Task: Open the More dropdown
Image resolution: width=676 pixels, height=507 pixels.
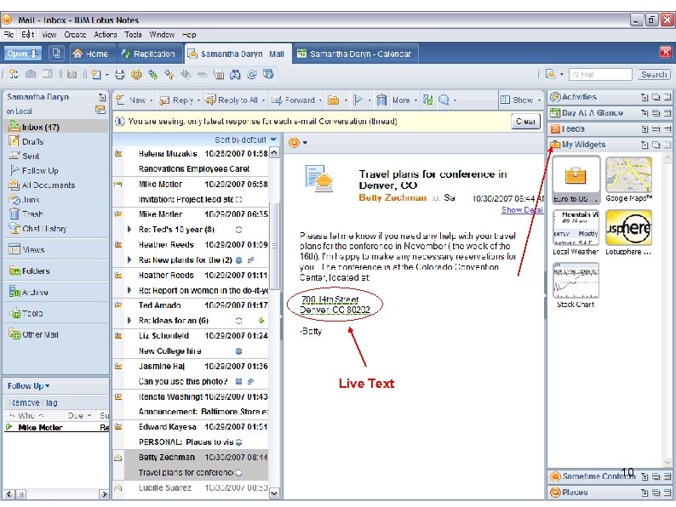Action: [x=404, y=100]
